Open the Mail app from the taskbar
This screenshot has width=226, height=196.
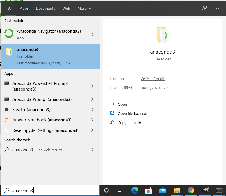point(163,190)
